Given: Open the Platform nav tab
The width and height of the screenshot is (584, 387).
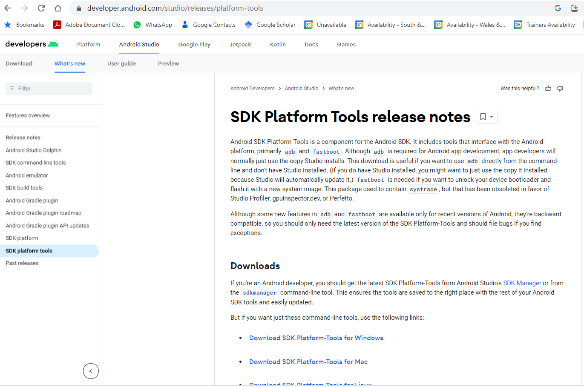Looking at the screenshot, I should coord(89,44).
